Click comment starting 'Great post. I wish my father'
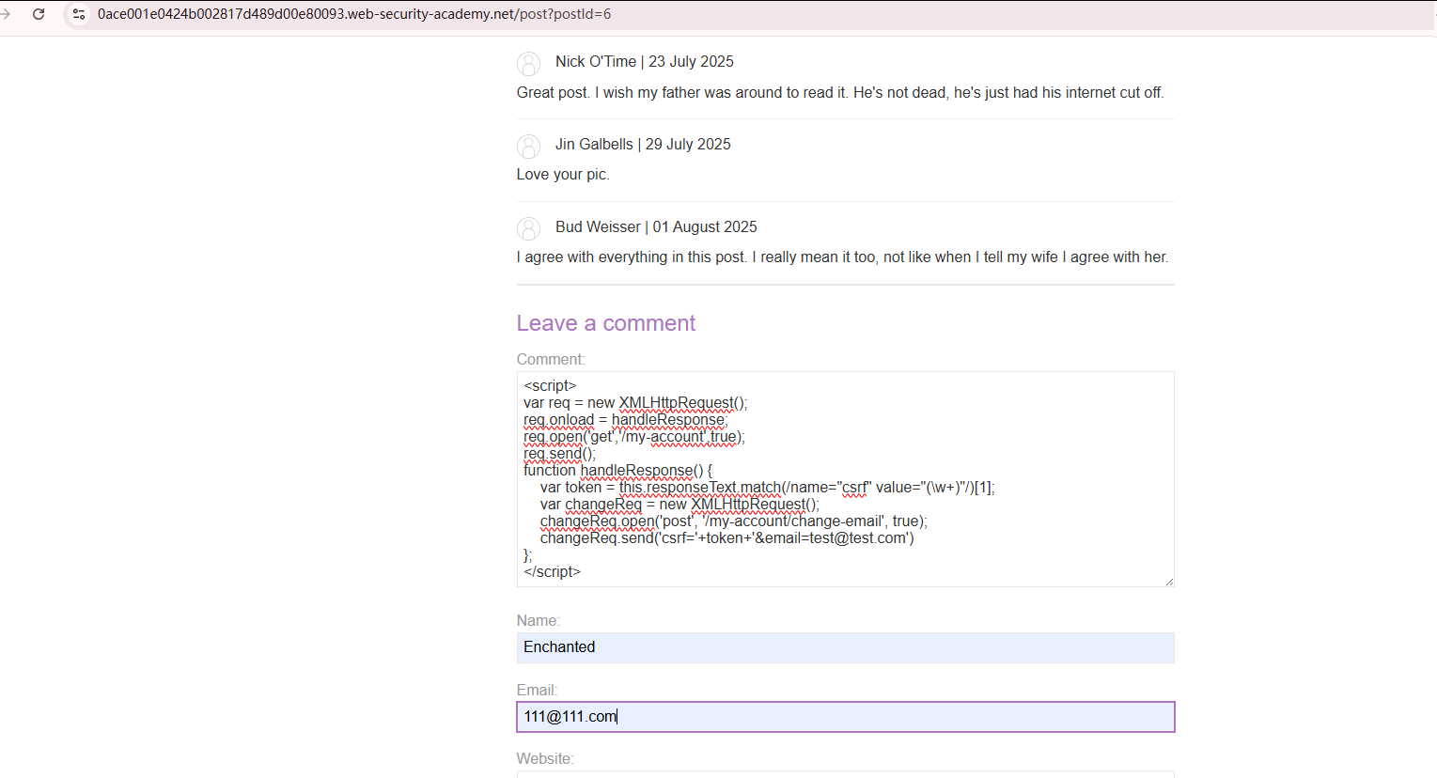The height and width of the screenshot is (778, 1437). 840,92
